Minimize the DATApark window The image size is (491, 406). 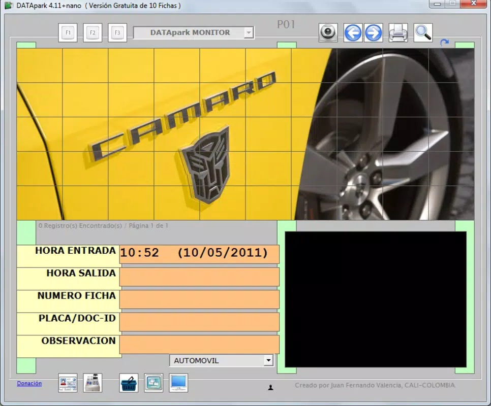(x=438, y=4)
